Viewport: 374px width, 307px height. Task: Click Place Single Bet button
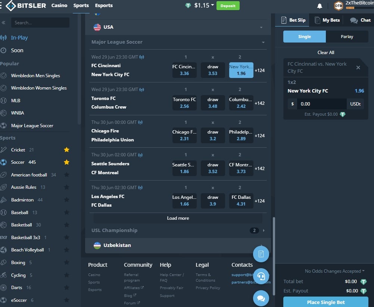pyautogui.click(x=325, y=302)
